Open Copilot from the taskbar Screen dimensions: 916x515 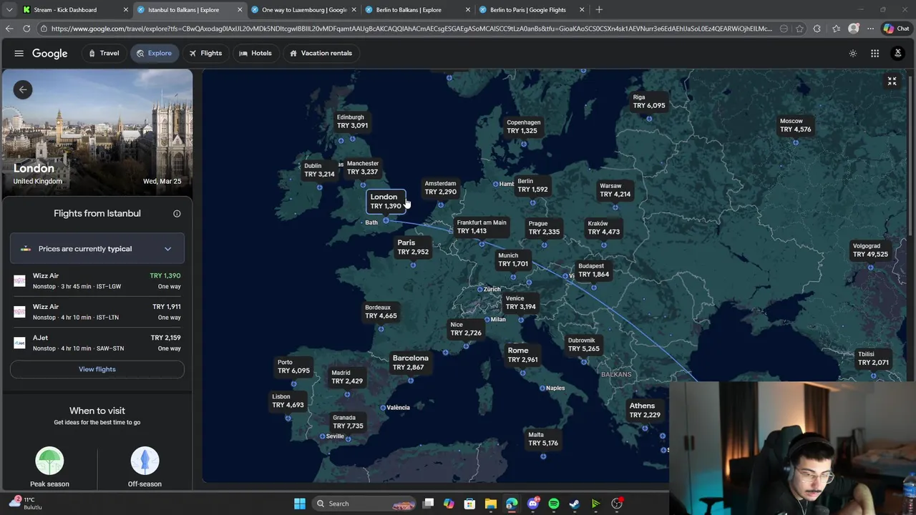[x=449, y=504]
